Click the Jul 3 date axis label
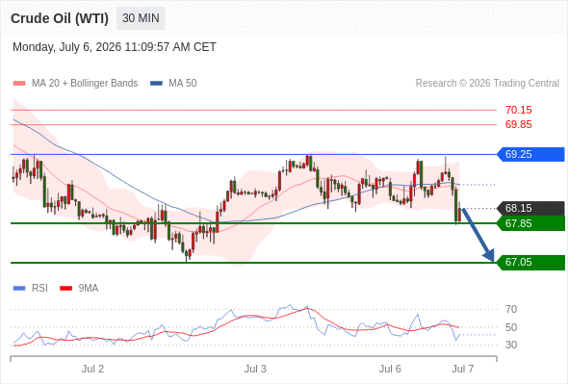Screen dimensions: 568x385 point(255,369)
